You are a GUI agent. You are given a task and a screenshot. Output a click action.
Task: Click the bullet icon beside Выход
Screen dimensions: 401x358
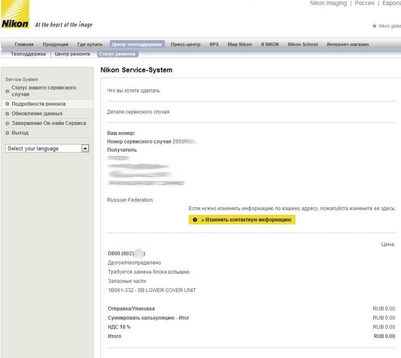pos(7,132)
